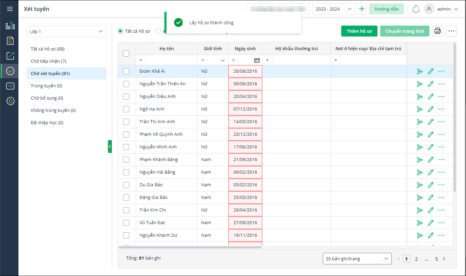Click send icon for Phạm Khánh Băng
Viewport: 466px width, 276px height.
point(420,160)
